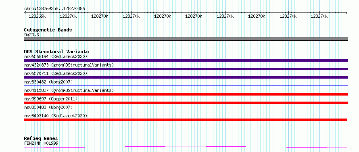The width and height of the screenshot is (359, 152).
Task: Open variant nsv830483 (Wong2007) label
Action: tap(48, 107)
